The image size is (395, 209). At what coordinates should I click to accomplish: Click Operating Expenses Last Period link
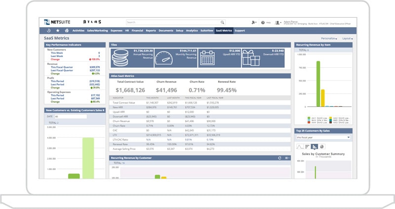(57, 99)
